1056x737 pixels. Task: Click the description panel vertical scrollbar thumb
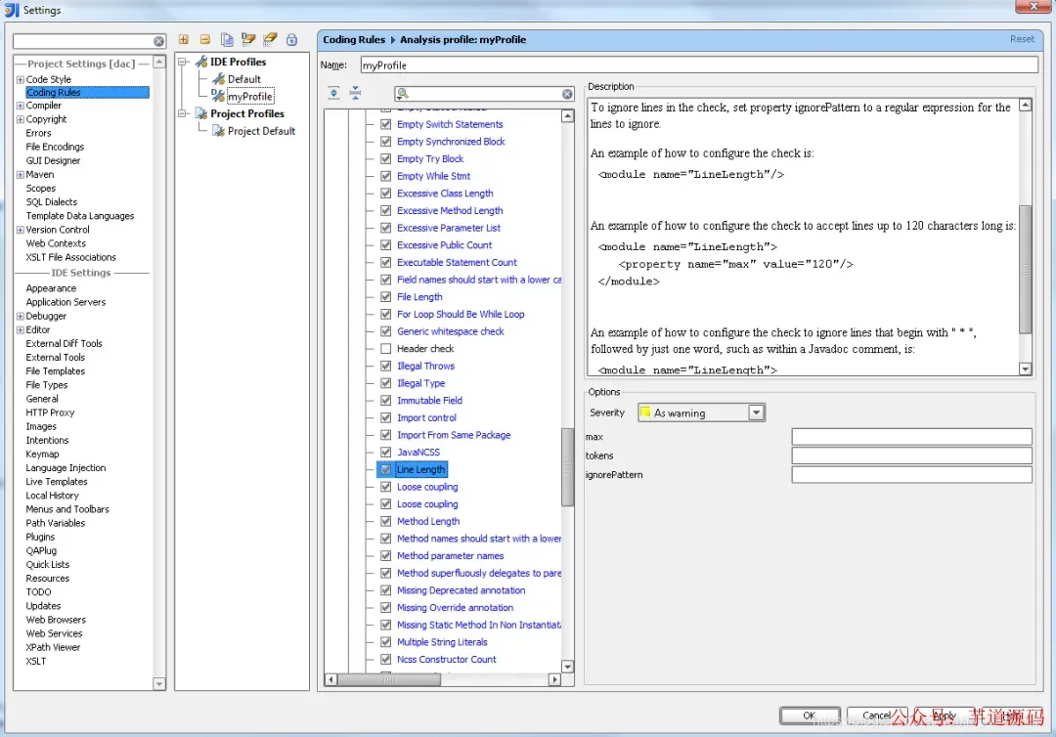1025,269
